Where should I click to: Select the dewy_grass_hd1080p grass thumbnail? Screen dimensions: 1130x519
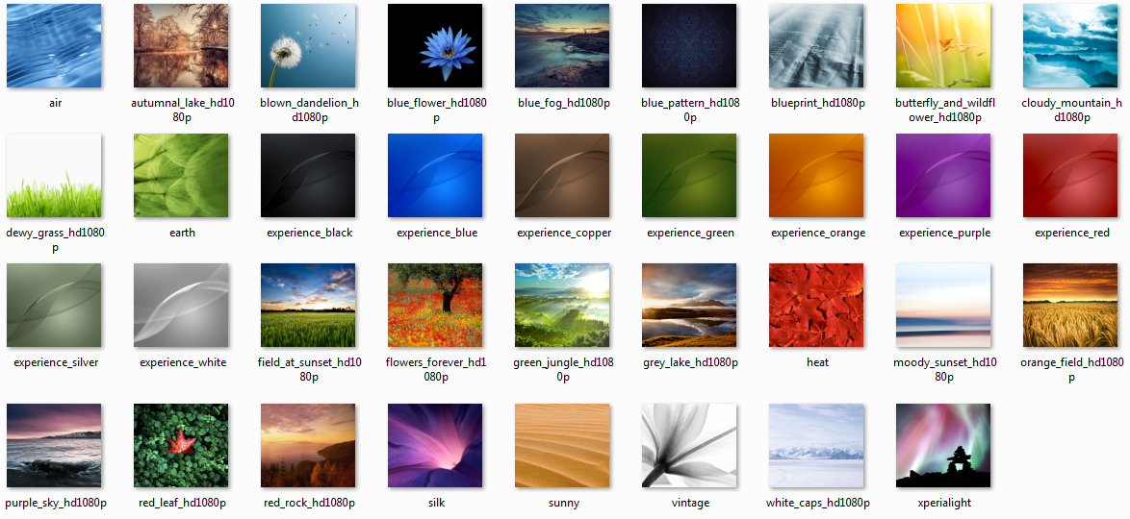click(54, 175)
